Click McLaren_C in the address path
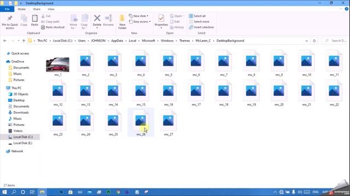350x196 pixels. [203, 41]
